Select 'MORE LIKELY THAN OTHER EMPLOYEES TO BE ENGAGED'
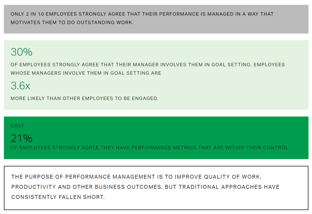 [x=84, y=99]
